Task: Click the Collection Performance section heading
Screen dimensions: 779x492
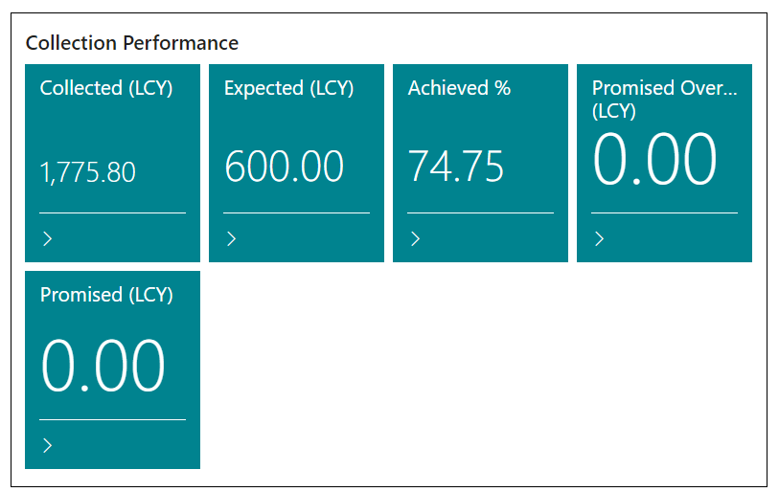Action: tap(132, 43)
